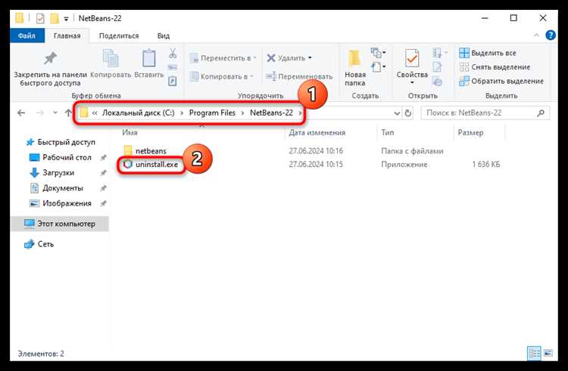Click the History icon in Открыть group
The width and height of the screenshot is (568, 371).
(437, 82)
